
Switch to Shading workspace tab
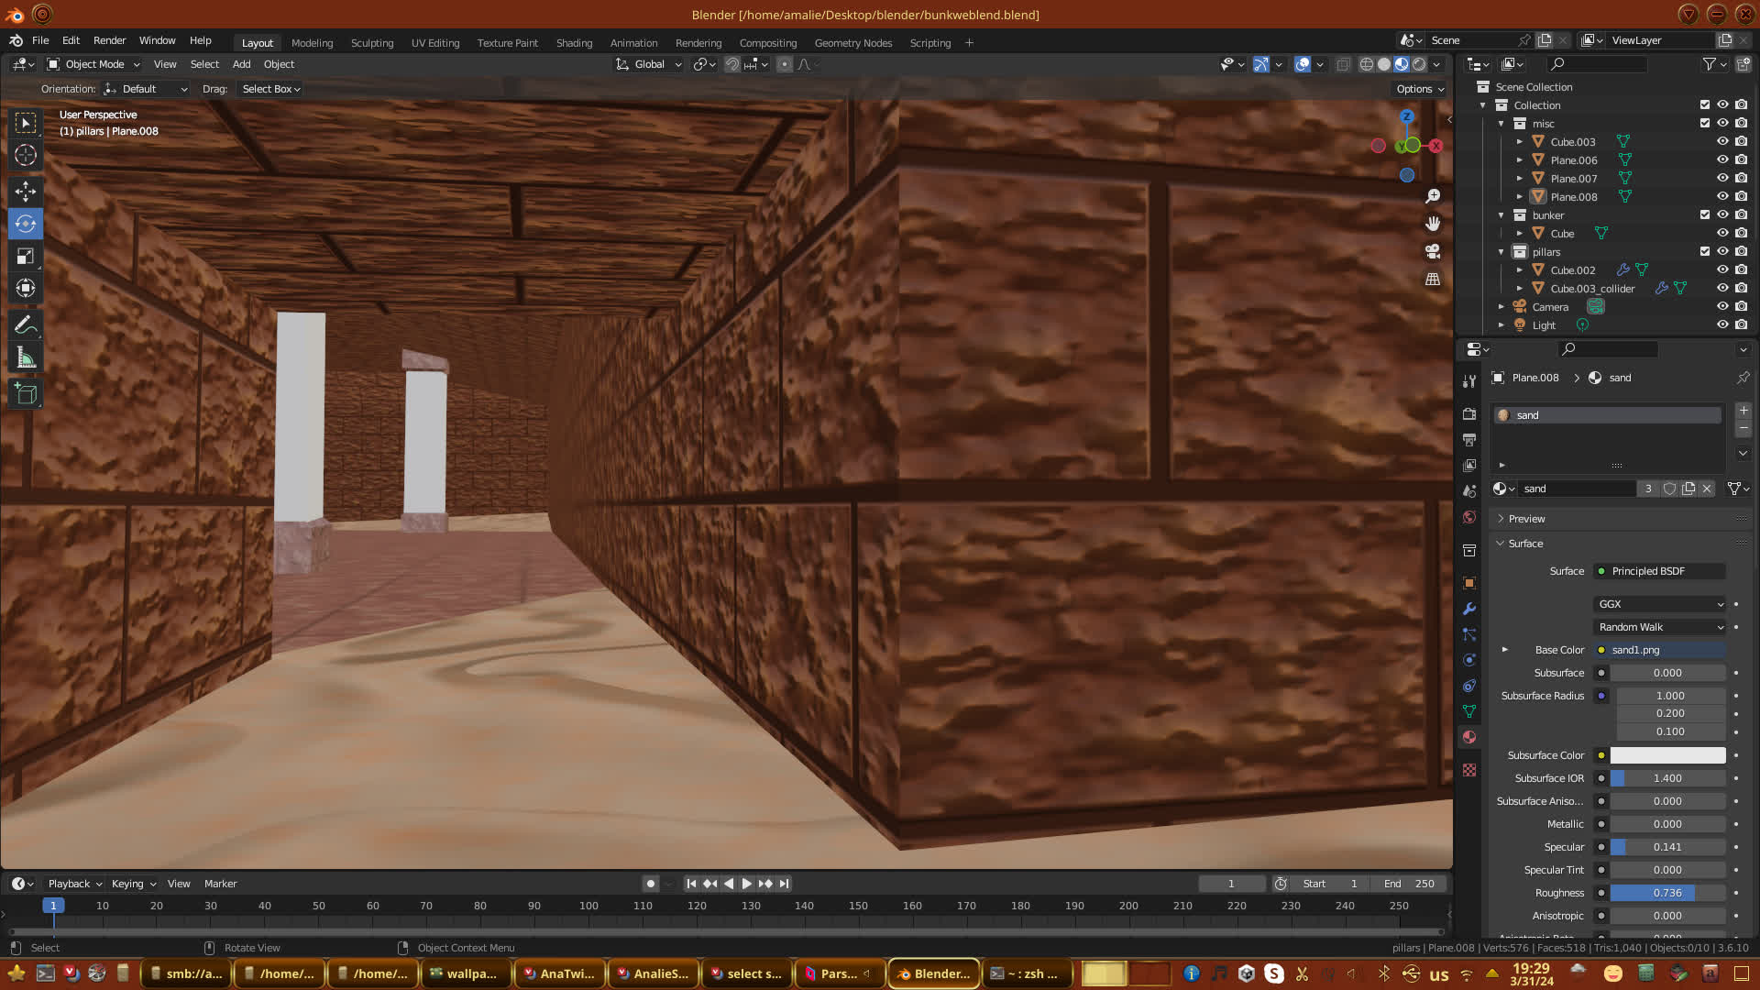574,43
